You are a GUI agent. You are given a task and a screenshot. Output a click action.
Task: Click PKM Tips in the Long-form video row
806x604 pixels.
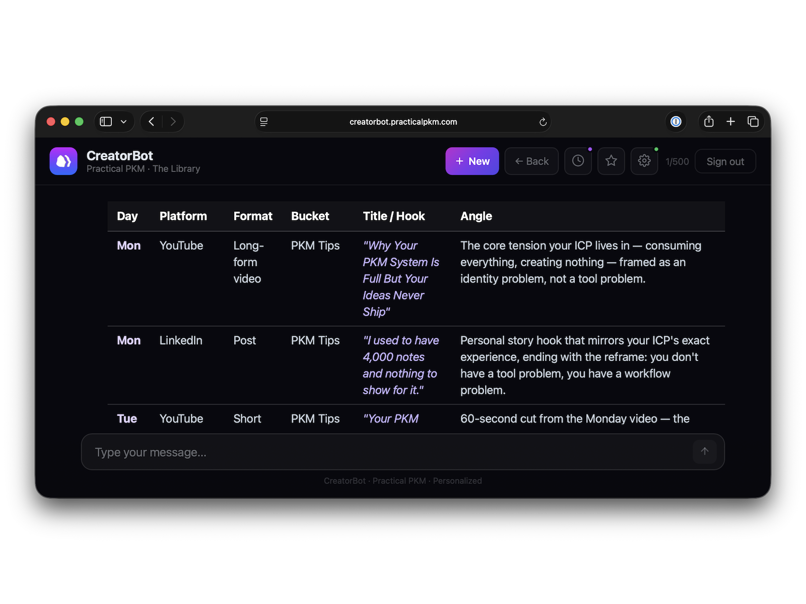[x=315, y=246]
